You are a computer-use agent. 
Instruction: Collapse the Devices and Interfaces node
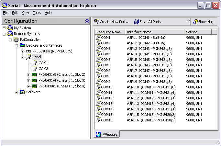[x=17, y=46]
